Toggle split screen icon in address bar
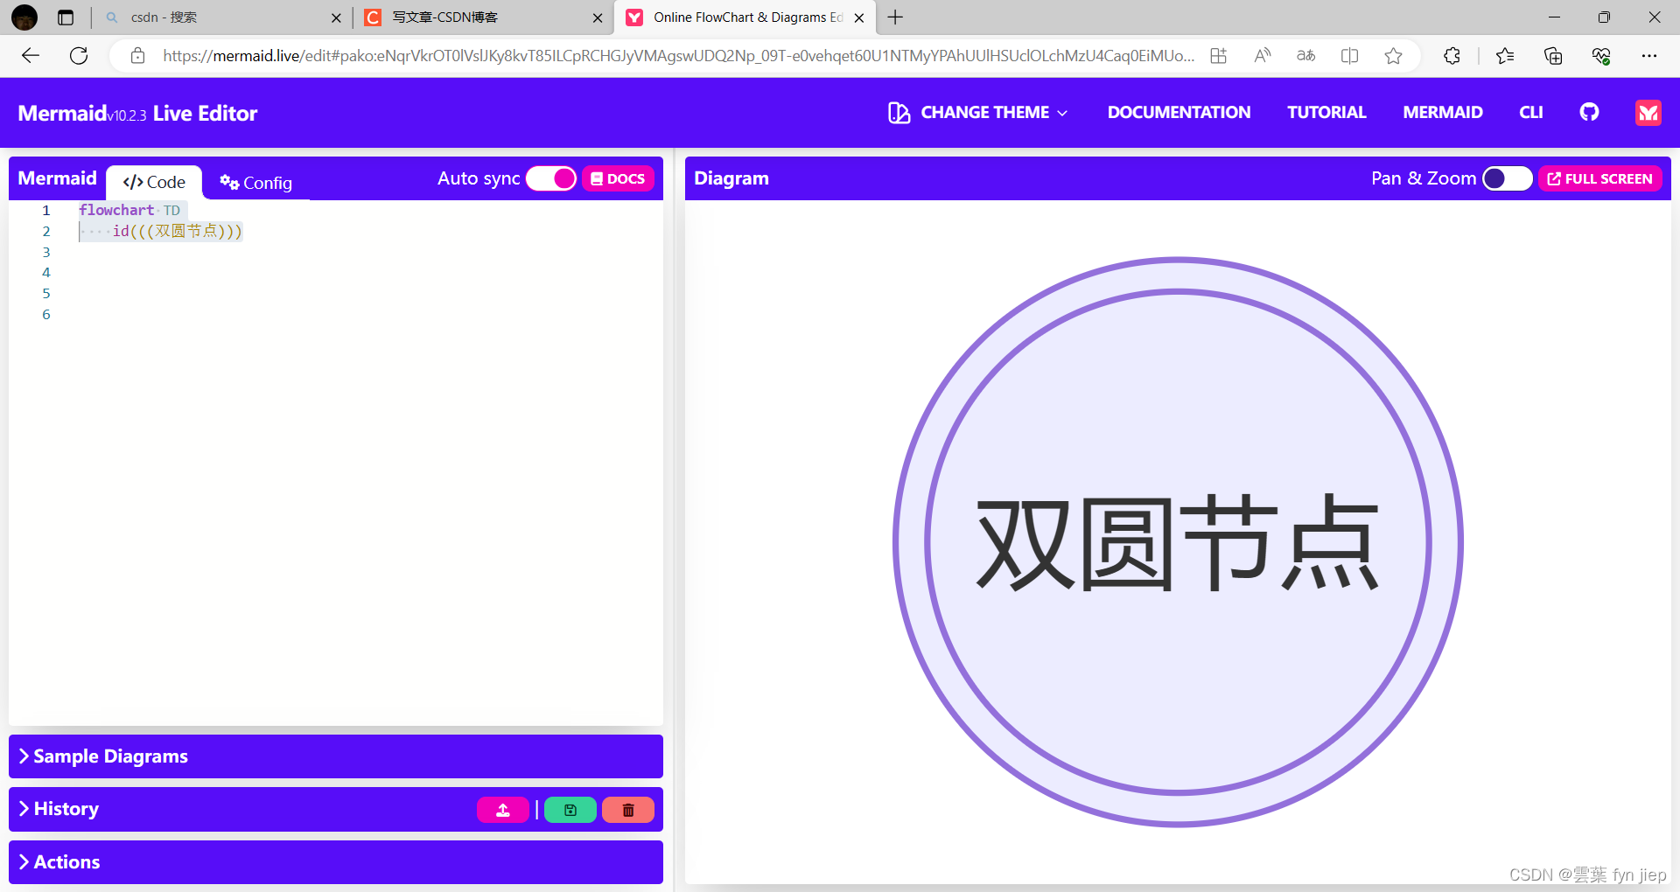Screen dimensions: 1680x892 pos(1349,56)
